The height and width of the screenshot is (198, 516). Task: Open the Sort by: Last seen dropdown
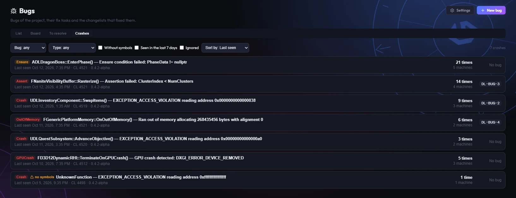[x=225, y=48]
